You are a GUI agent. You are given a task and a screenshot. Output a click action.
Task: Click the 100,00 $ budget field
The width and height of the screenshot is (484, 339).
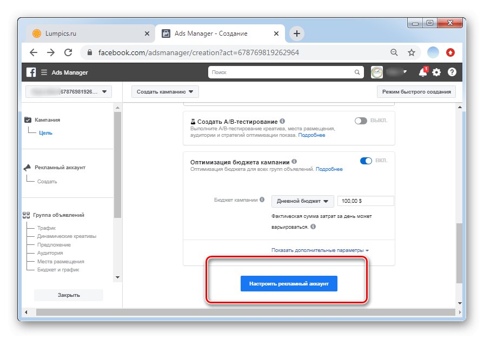pyautogui.click(x=366, y=201)
